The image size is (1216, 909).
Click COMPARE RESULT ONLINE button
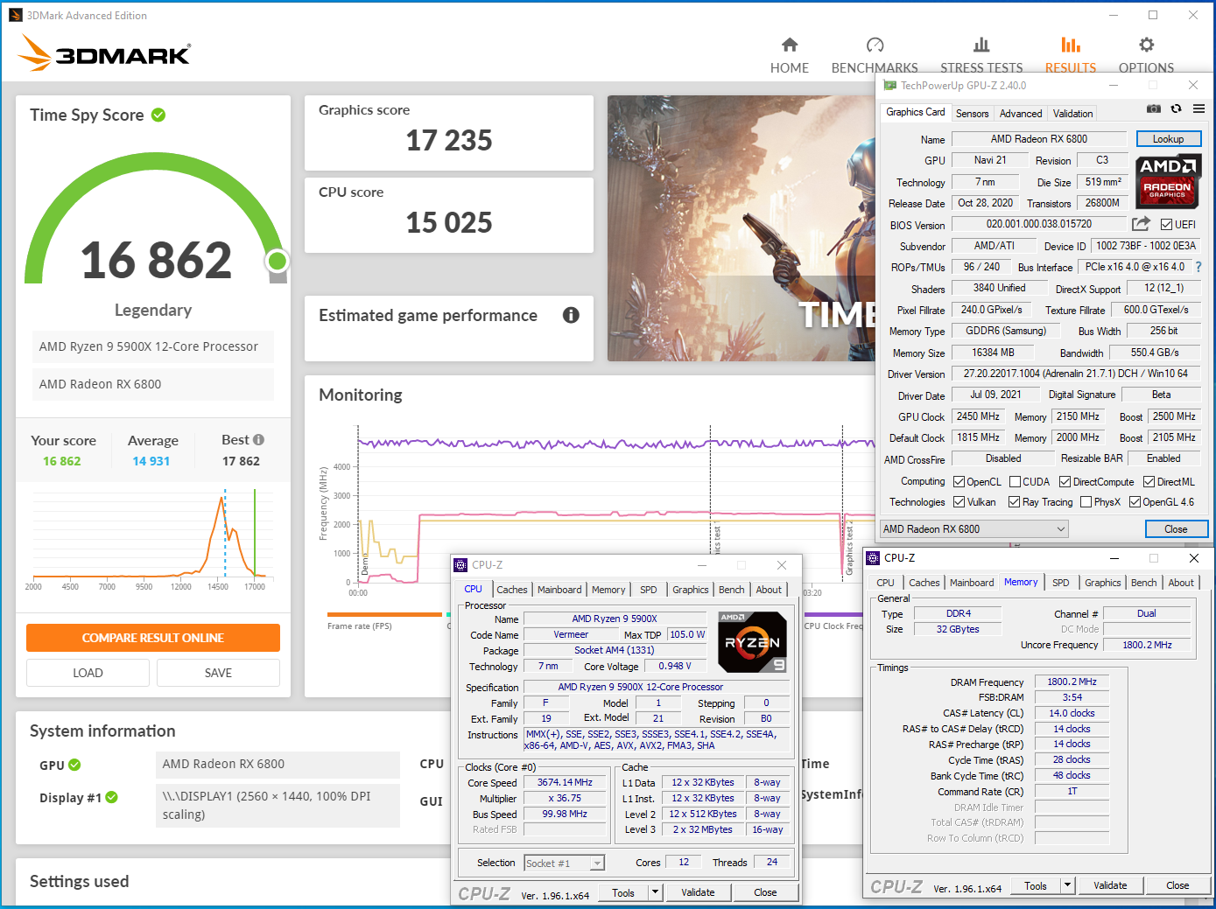[x=153, y=638]
